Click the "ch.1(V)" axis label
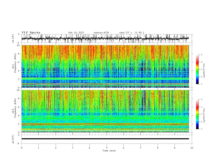Viewport: 216px width, 166px height. (13, 39)
